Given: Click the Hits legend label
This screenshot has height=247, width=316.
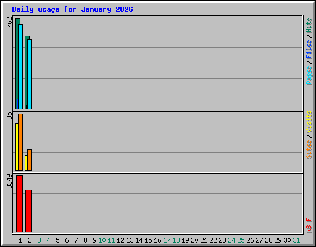Looking at the screenshot, I should (x=309, y=25).
